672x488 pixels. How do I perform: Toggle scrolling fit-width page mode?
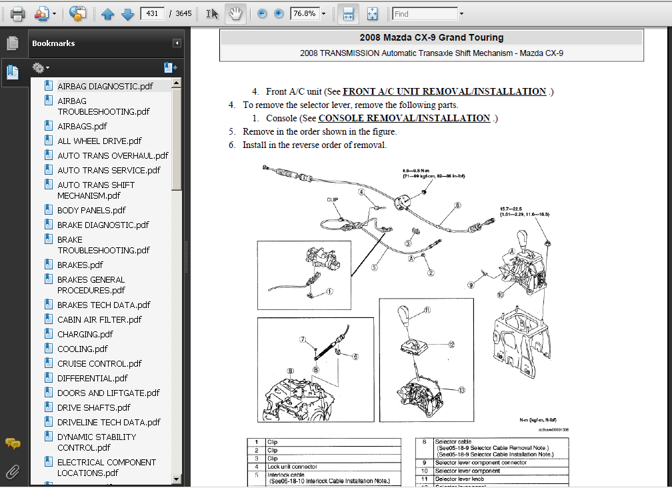(x=348, y=14)
